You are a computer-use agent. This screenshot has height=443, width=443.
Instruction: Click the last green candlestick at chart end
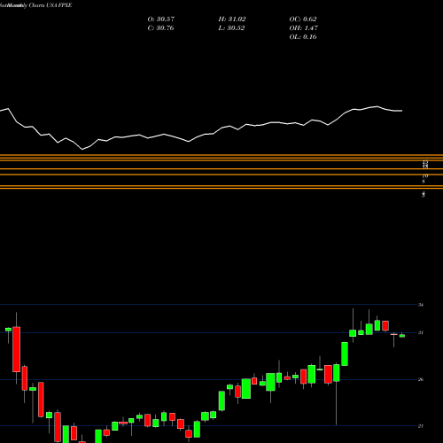point(402,336)
